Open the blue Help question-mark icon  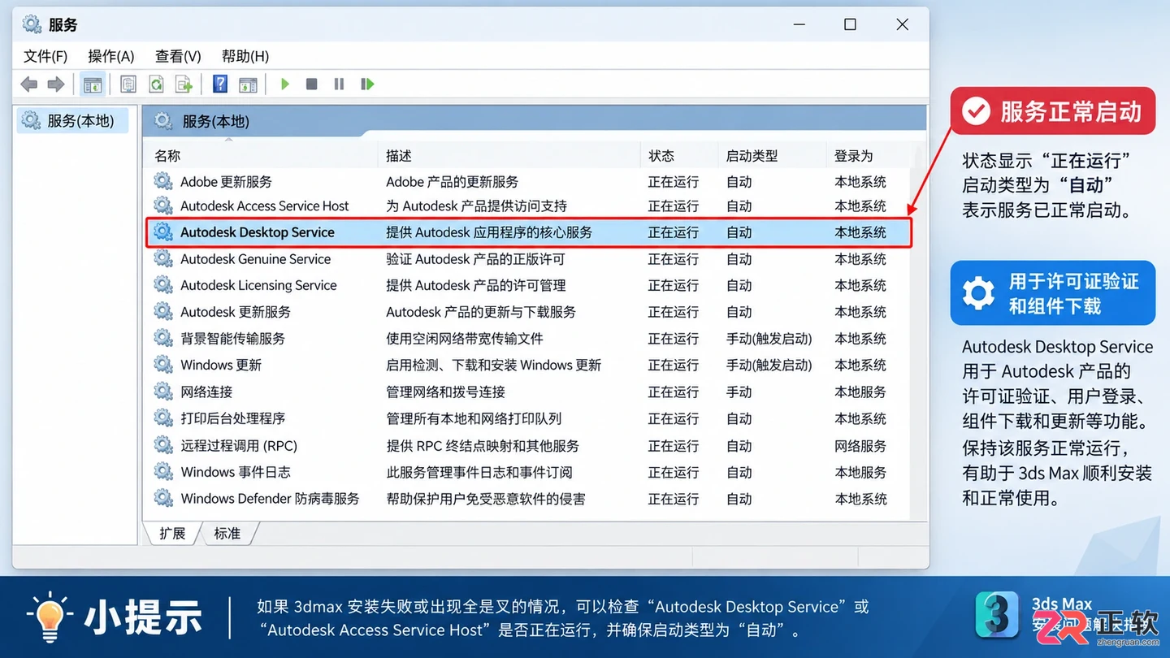(219, 84)
